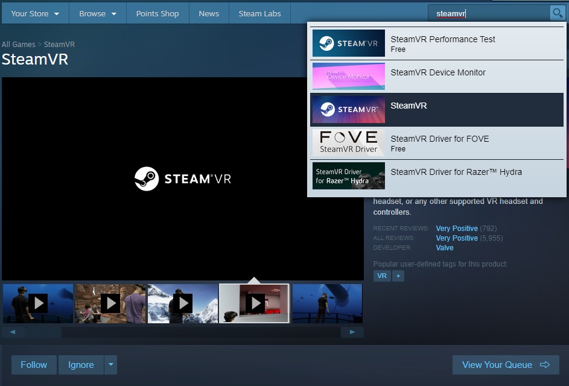Play the first underwater whale video thumbnail
Image resolution: width=569 pixels, height=386 pixels.
coord(38,303)
